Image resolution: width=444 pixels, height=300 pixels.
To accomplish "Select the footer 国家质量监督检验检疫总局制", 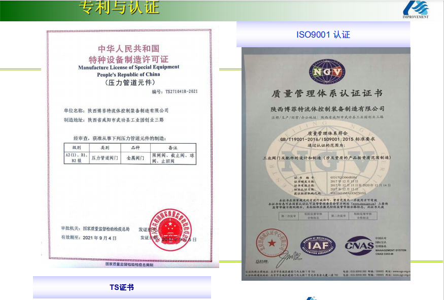I will [x=129, y=264].
